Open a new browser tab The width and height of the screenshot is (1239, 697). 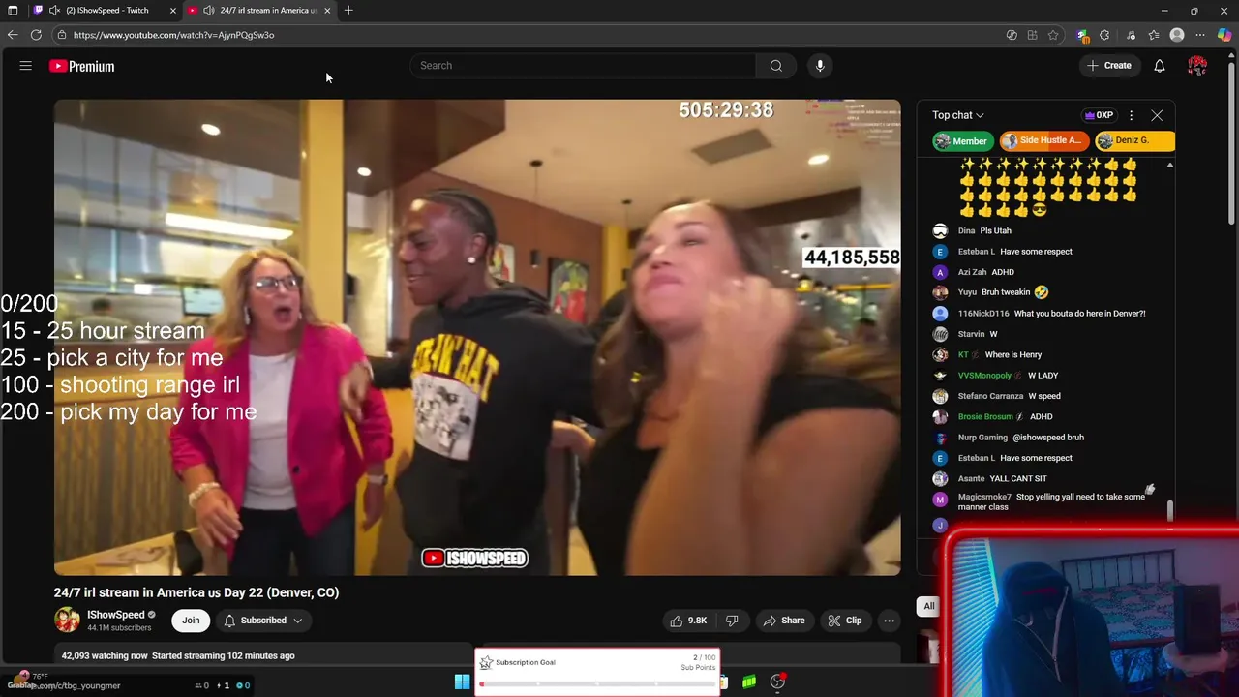click(348, 10)
